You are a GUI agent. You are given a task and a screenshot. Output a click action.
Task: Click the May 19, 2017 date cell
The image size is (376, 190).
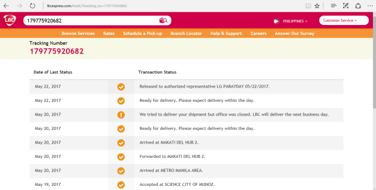coord(48,184)
